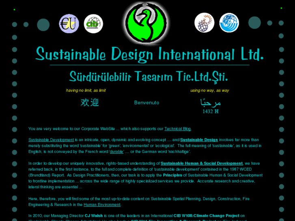This screenshot has width=295, height=221.
Task: Open the Human Environment link
Action: pyautogui.click(x=102, y=205)
